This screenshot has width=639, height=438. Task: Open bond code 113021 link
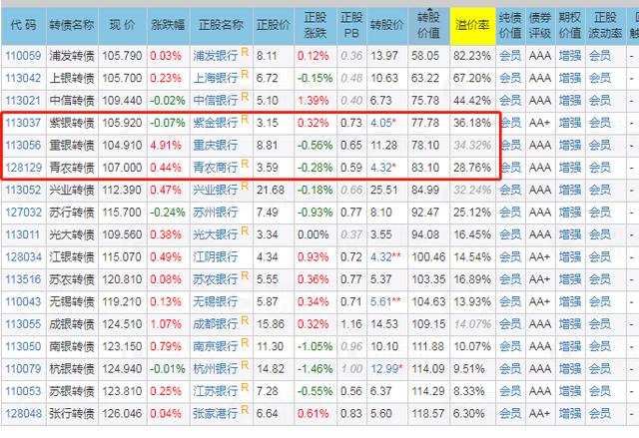[x=23, y=100]
